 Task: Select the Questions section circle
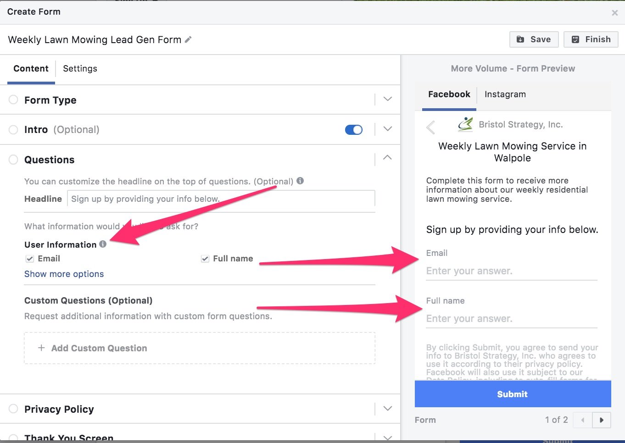13,160
